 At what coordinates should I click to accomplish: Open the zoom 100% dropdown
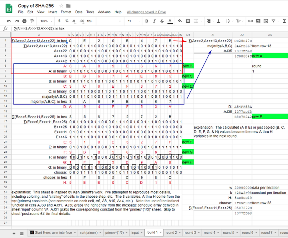(x=46, y=21)
